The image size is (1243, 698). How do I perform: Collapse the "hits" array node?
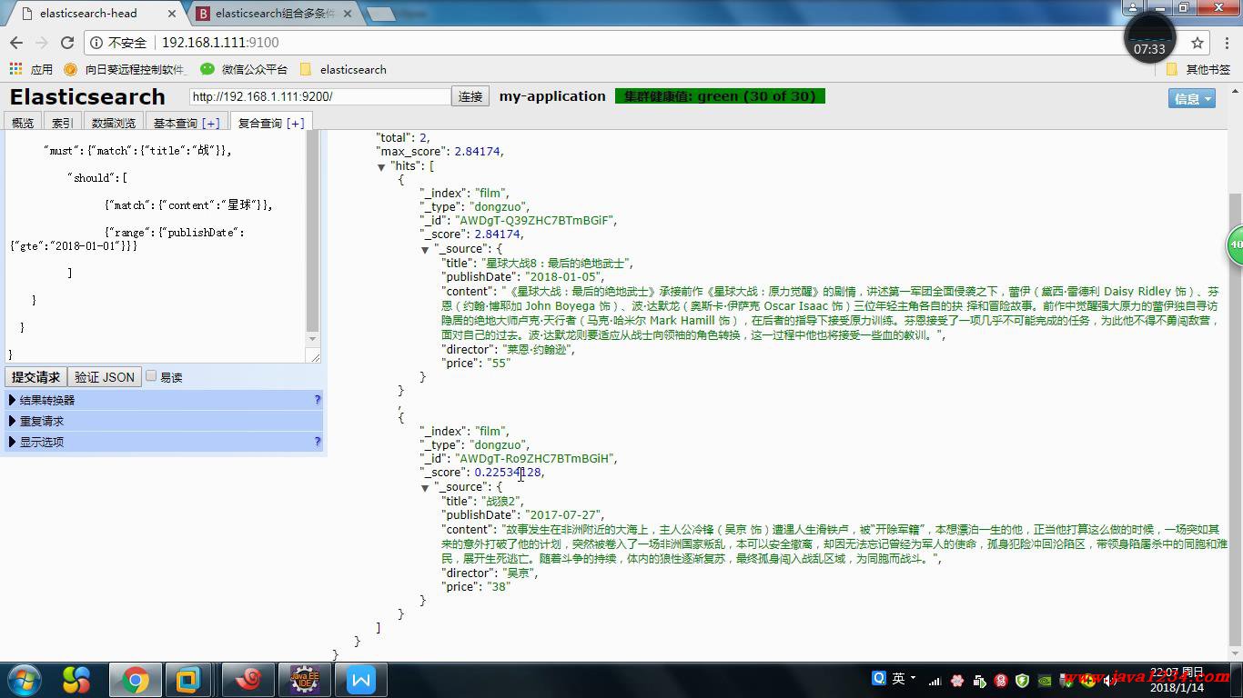(x=381, y=167)
